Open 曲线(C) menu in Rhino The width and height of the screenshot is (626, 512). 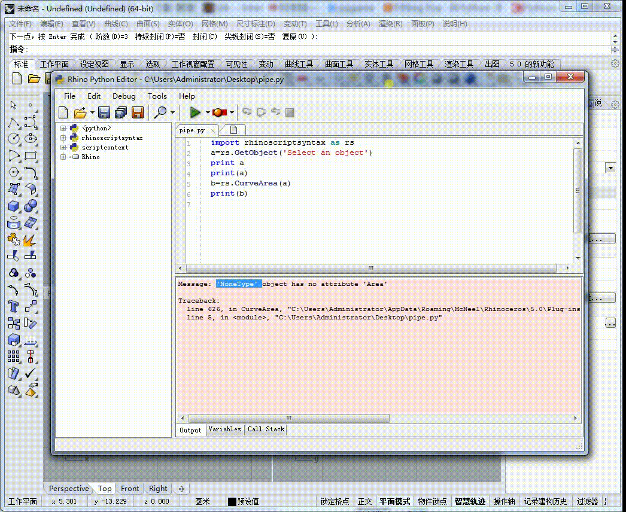point(116,24)
